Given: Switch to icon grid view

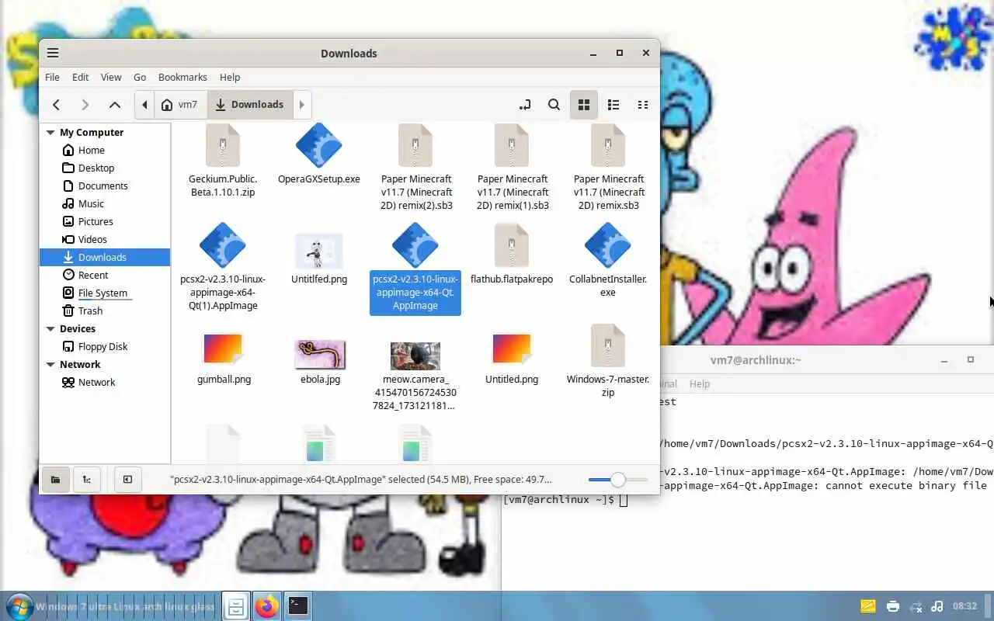Looking at the screenshot, I should 584,105.
